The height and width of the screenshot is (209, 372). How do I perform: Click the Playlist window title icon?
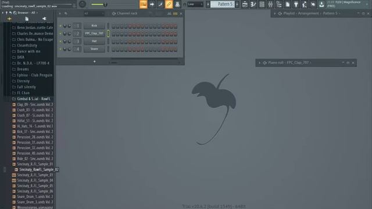coord(280,13)
